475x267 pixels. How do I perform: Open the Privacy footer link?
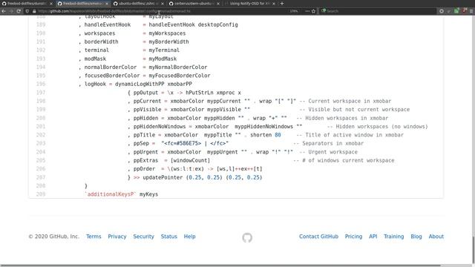tap(117, 237)
